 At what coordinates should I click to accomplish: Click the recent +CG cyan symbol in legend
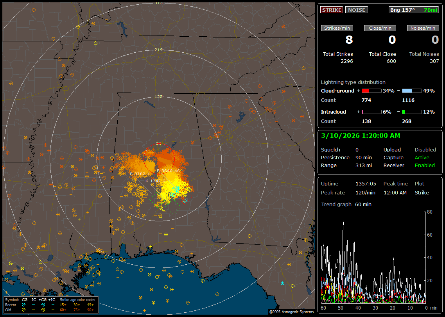tap(43, 305)
